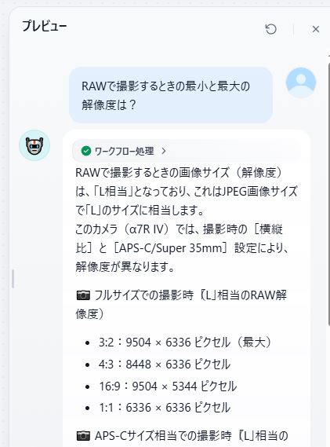Close the プレビュー panel
This screenshot has height=447, width=330.
tap(315, 29)
